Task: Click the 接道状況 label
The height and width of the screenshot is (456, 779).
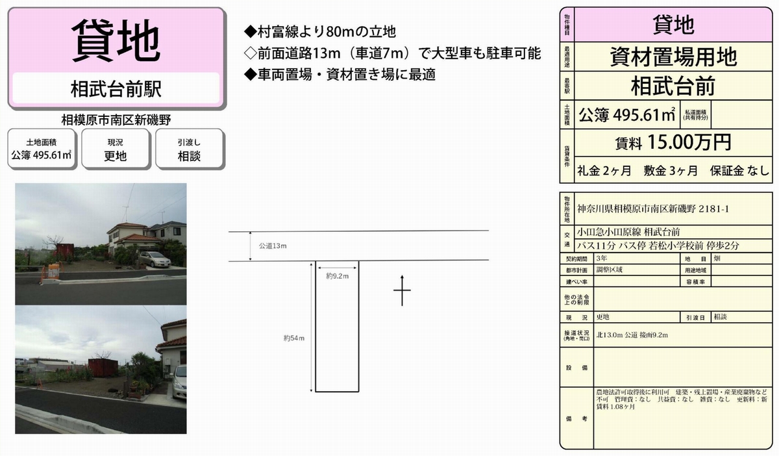Action: tap(576, 335)
